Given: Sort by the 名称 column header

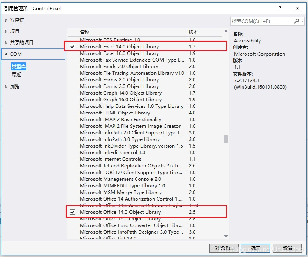Looking at the screenshot, I should coord(132,32).
